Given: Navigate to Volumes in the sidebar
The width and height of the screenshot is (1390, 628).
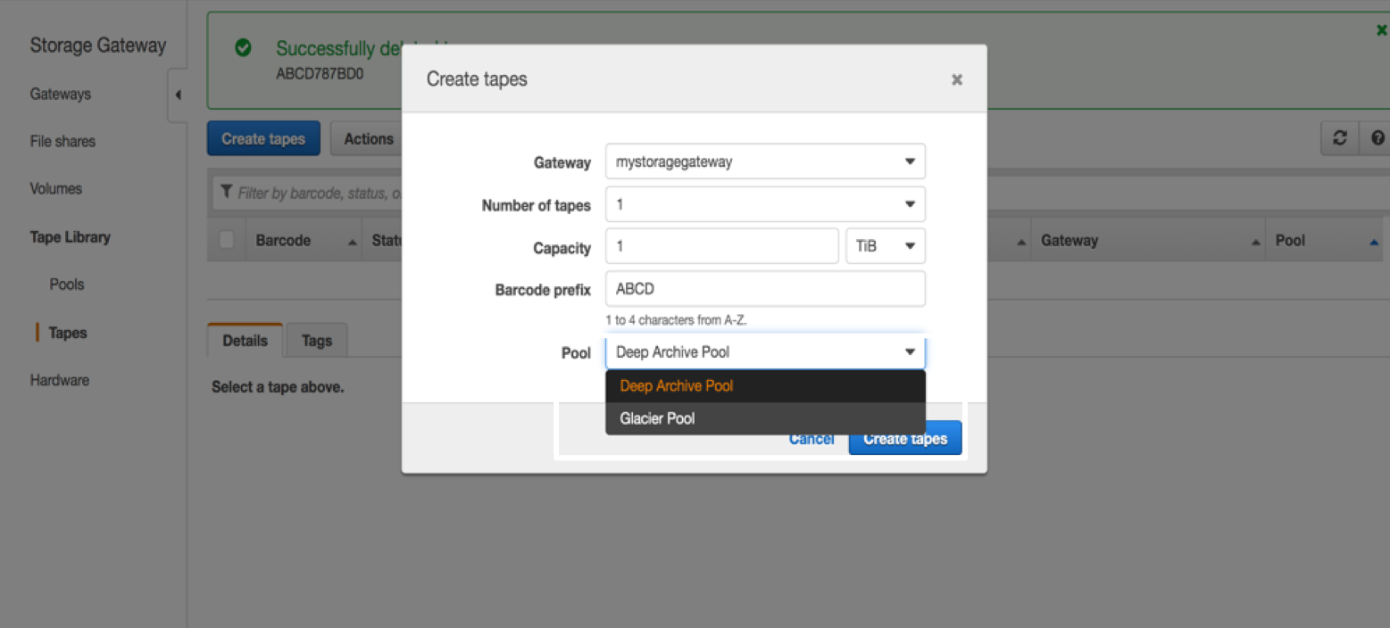Looking at the screenshot, I should pyautogui.click(x=55, y=188).
